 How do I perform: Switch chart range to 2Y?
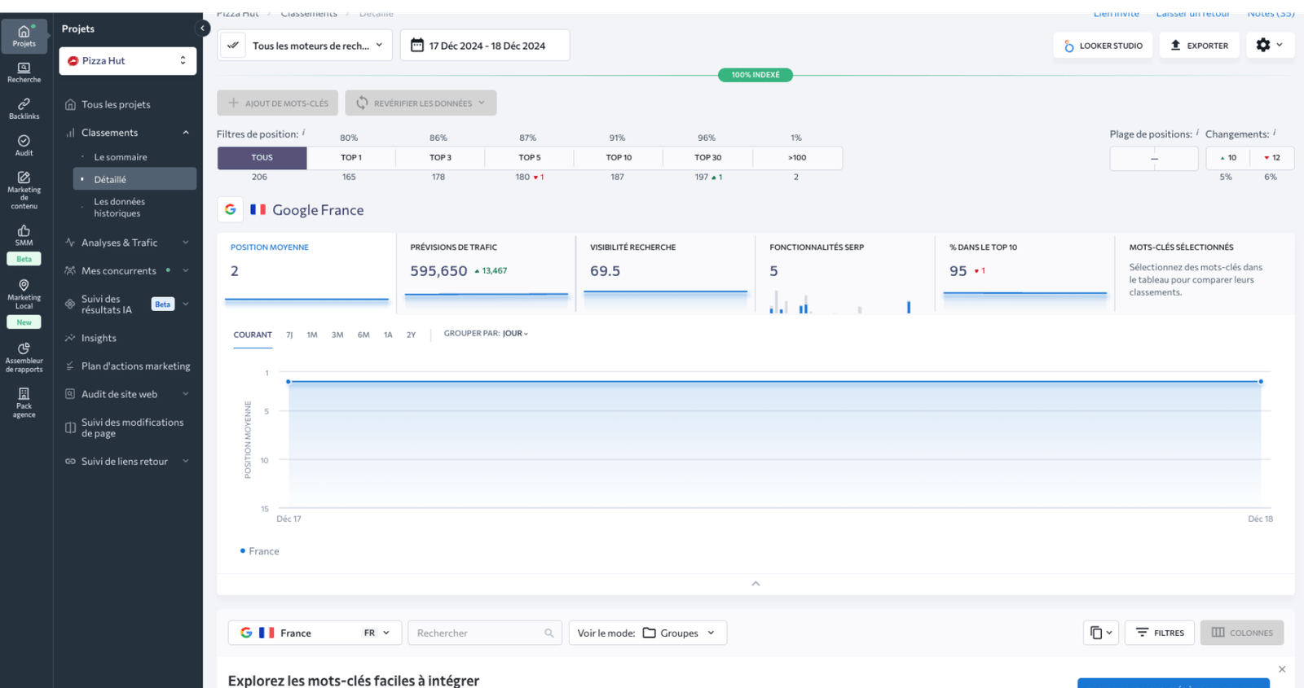[x=412, y=335]
